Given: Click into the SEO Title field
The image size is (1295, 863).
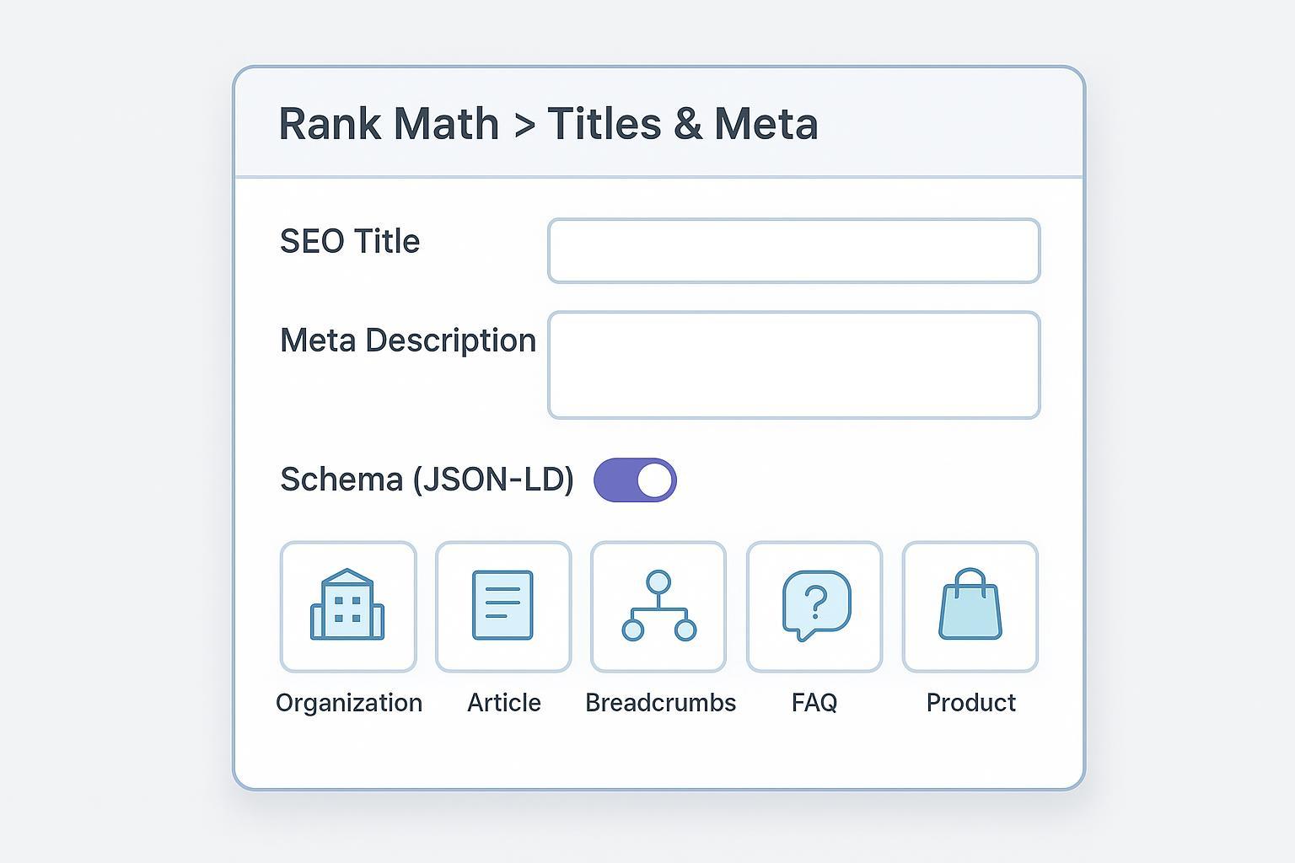Looking at the screenshot, I should [793, 250].
